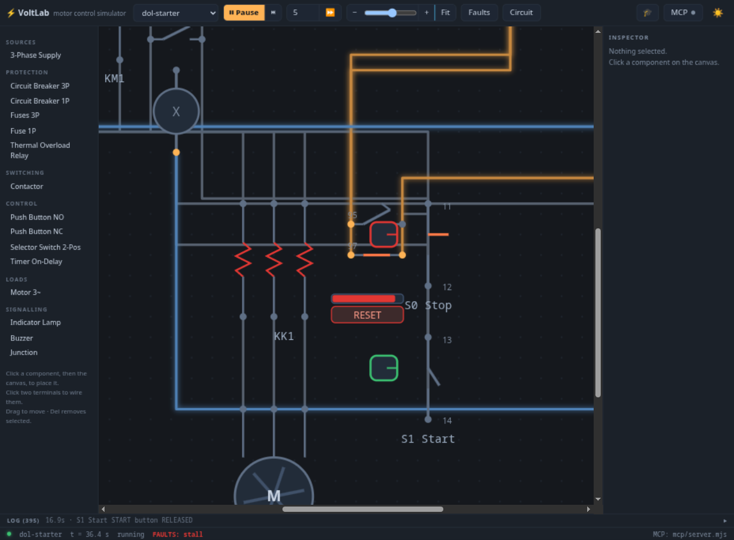Click the VoltLab lightning bolt logo
The height and width of the screenshot is (540, 734).
point(11,13)
